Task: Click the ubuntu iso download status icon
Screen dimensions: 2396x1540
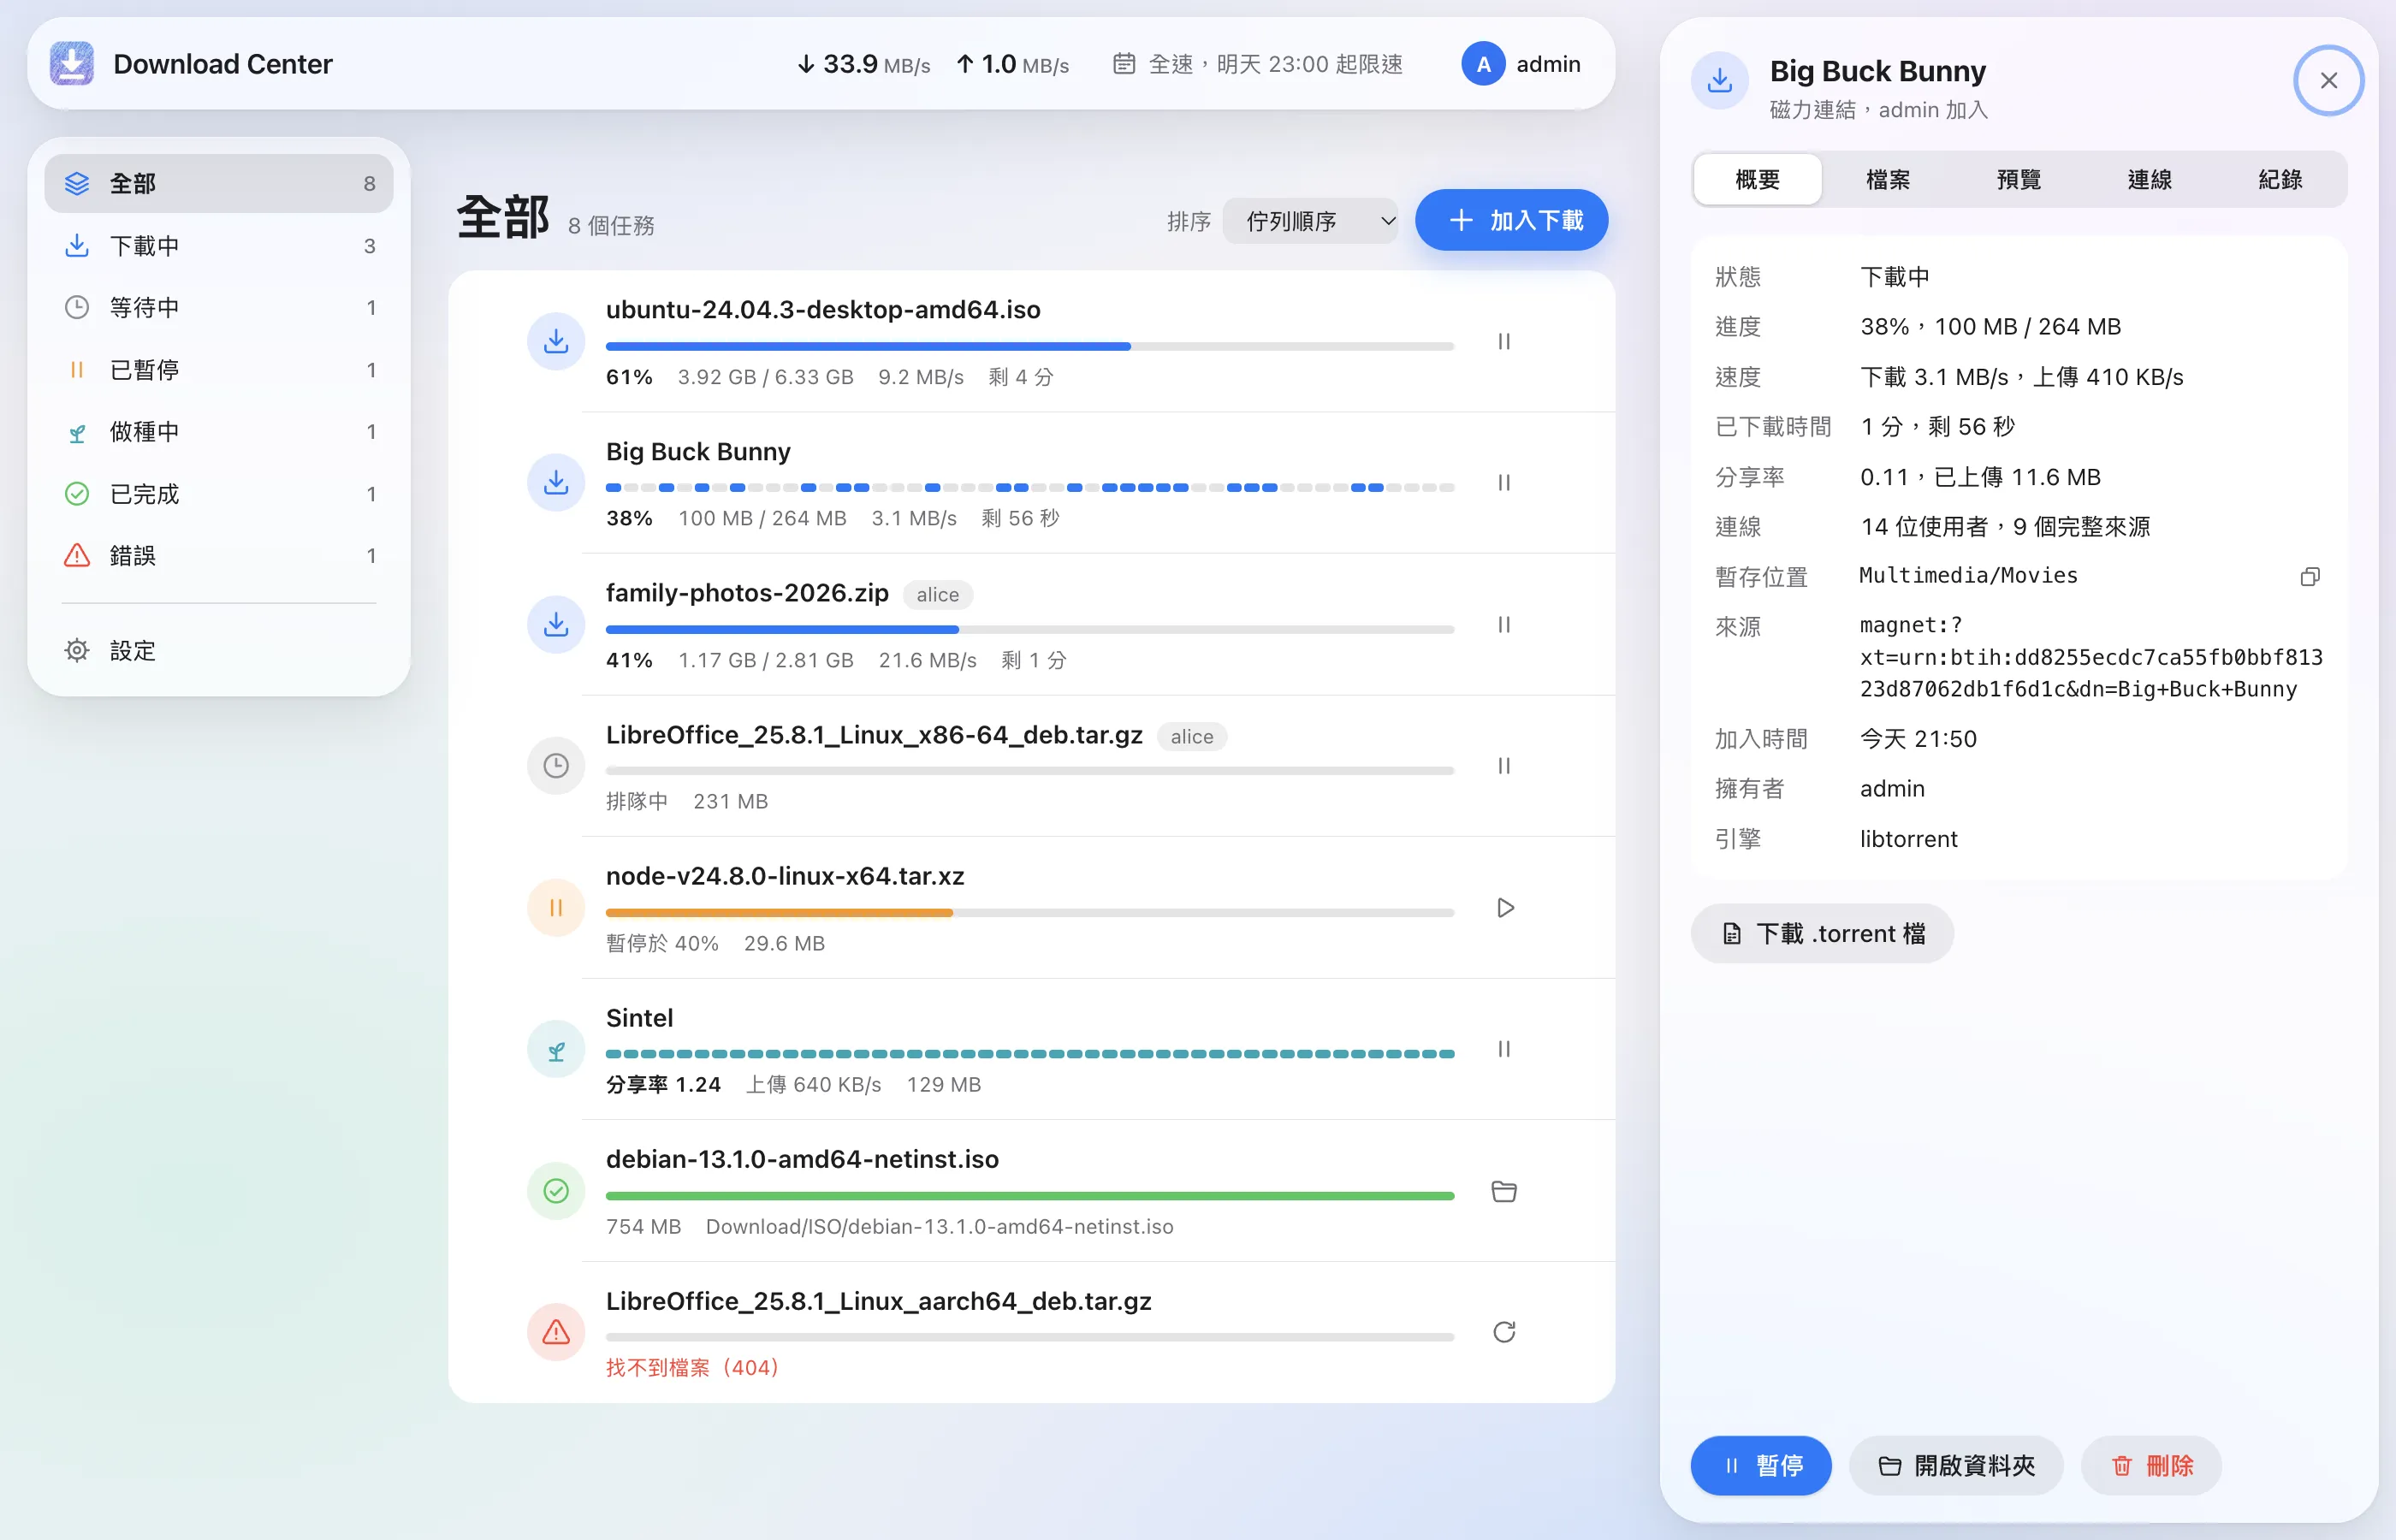Action: click(556, 342)
